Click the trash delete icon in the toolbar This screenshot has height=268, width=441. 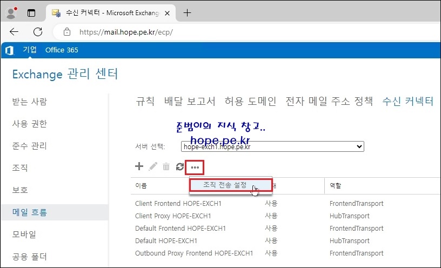pyautogui.click(x=166, y=167)
